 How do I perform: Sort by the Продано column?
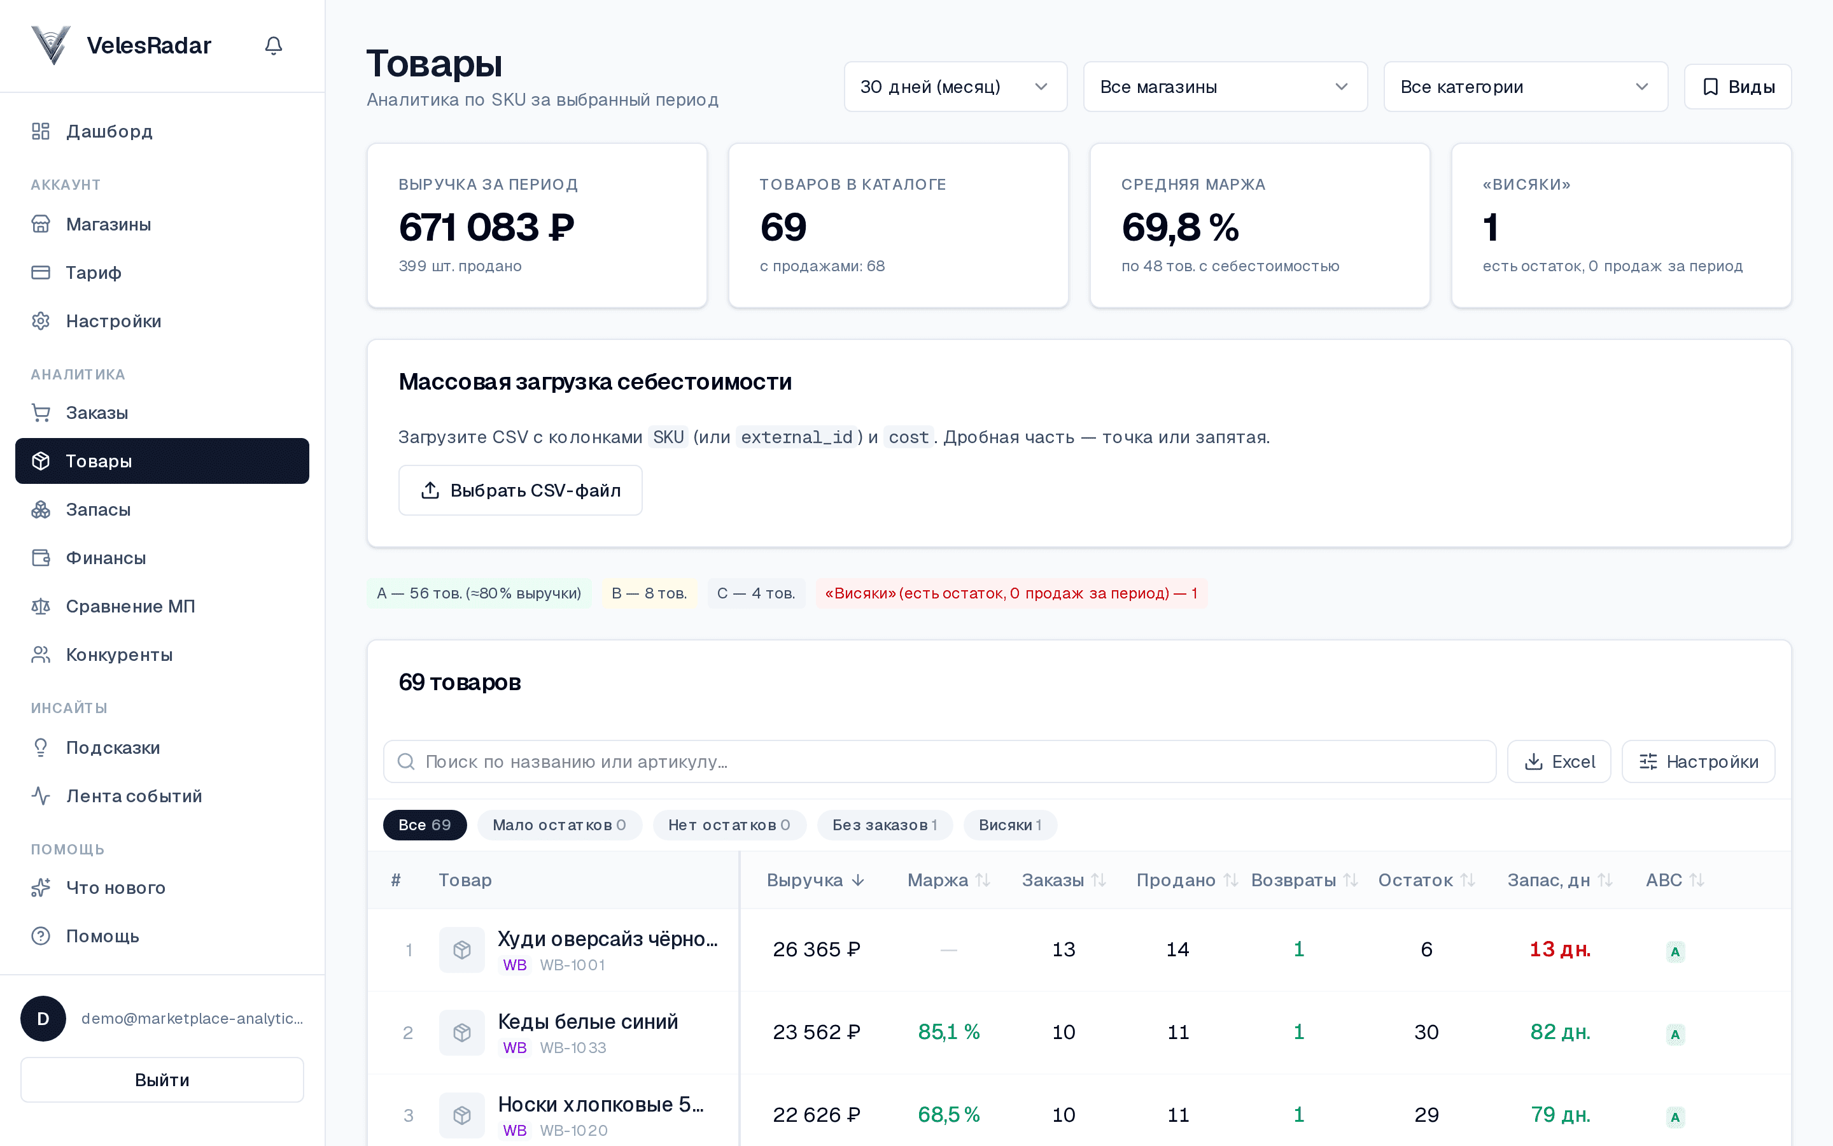(x=1186, y=880)
